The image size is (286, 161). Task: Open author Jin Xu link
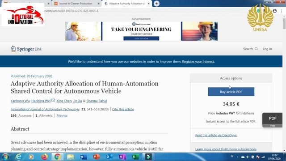[77, 101]
